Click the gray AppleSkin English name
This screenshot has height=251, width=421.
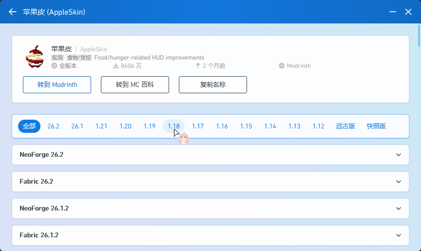[94, 49]
